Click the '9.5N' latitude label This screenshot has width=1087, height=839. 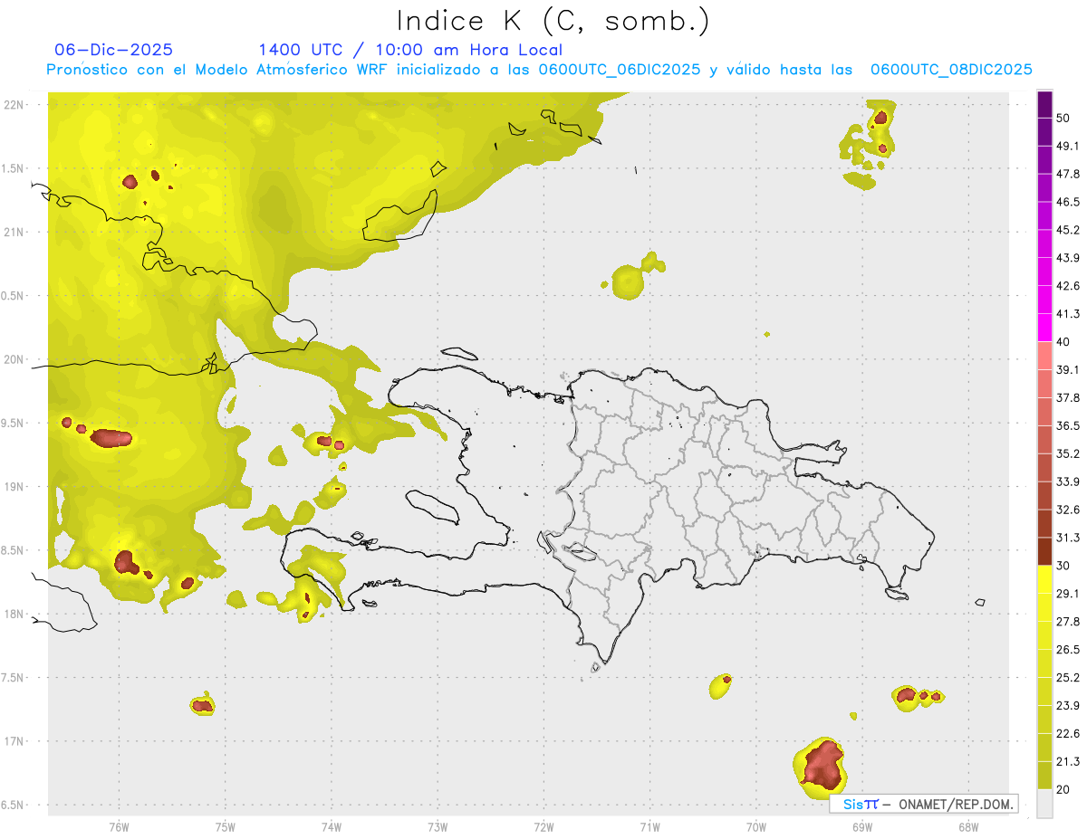14,423
